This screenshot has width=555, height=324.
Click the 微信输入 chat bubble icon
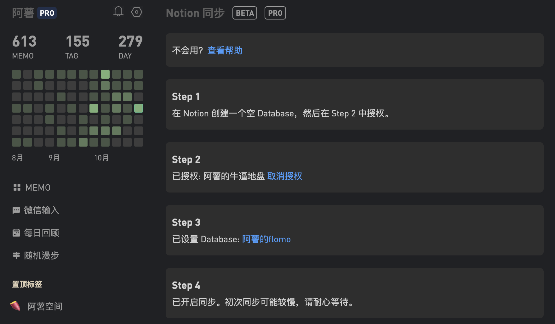16,210
